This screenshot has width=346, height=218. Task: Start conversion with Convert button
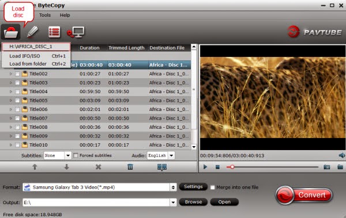[x=304, y=195]
